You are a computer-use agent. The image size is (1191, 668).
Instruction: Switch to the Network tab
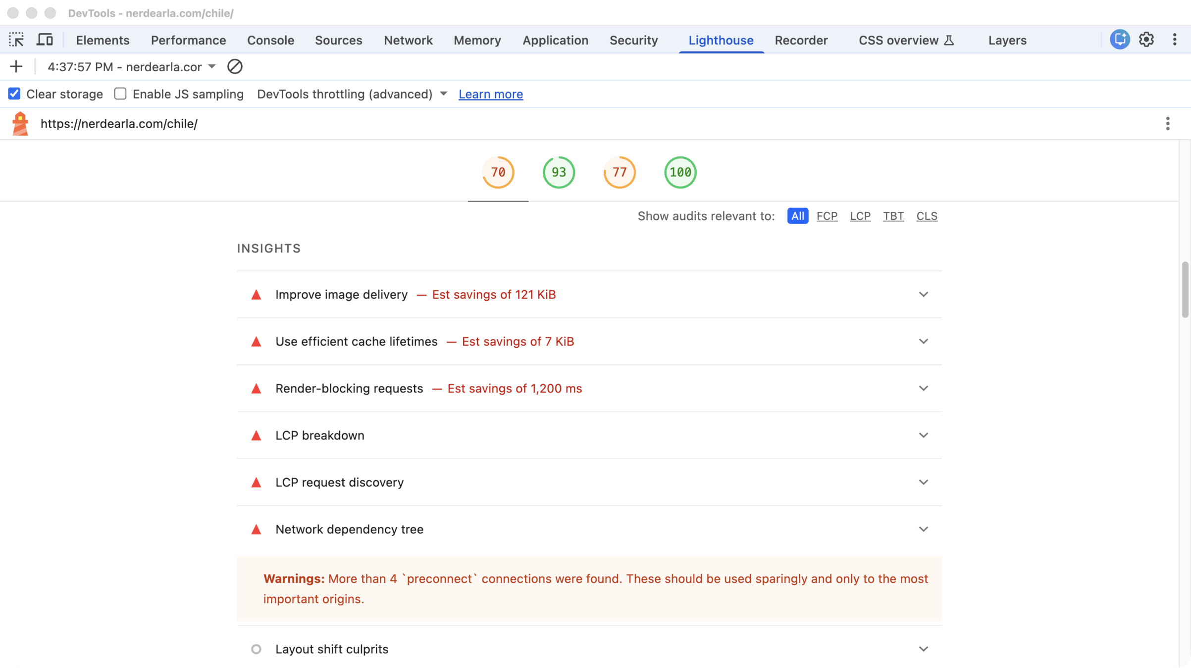(x=408, y=40)
